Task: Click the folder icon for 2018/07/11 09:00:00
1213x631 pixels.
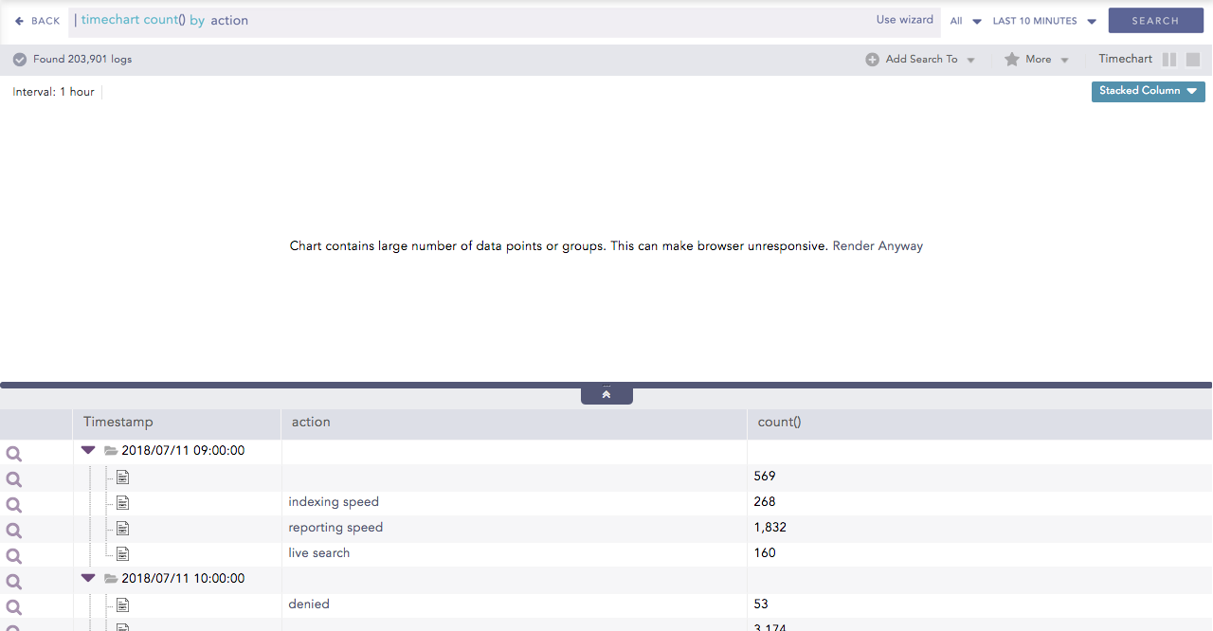Action: tap(111, 451)
